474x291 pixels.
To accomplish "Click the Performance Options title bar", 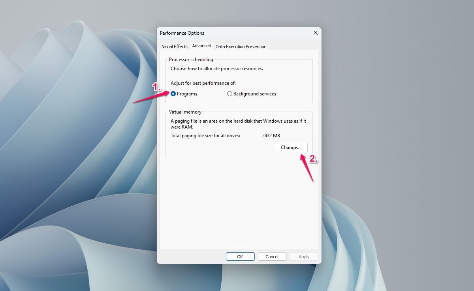I will [x=237, y=33].
